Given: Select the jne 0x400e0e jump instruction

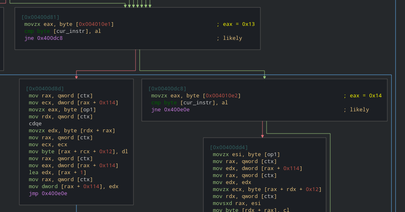Looking at the screenshot, I should pos(170,110).
